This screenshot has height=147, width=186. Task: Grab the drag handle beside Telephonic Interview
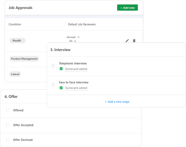coord(53,66)
